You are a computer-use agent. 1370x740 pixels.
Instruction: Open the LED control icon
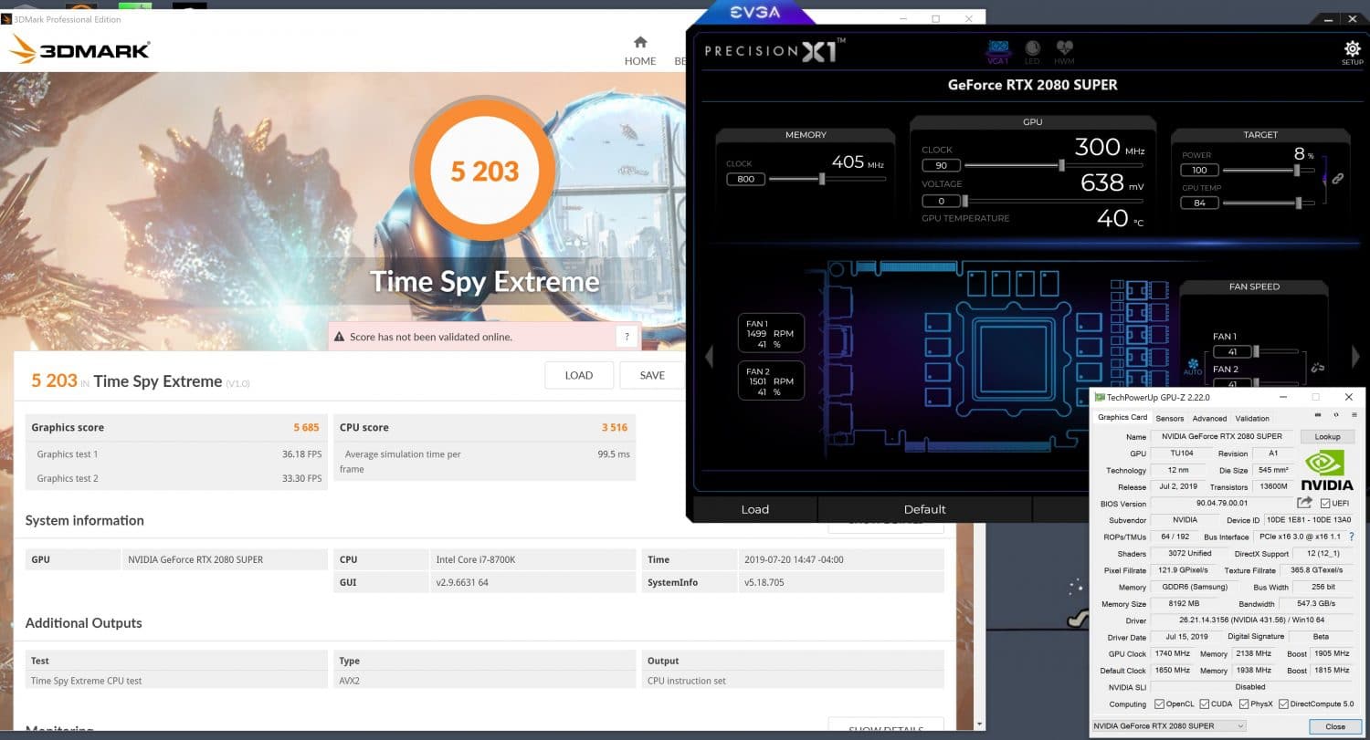[1032, 50]
